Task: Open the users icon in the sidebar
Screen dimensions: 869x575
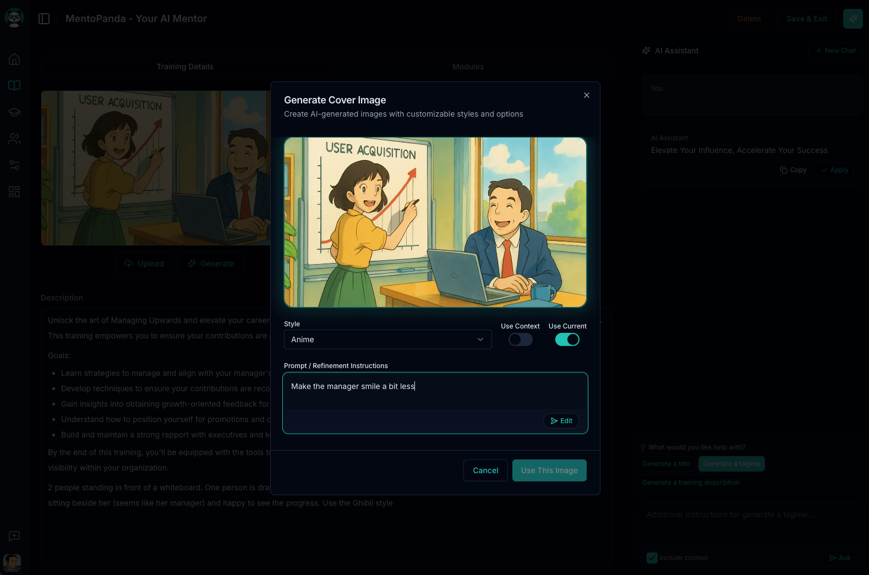Action: coord(14,139)
